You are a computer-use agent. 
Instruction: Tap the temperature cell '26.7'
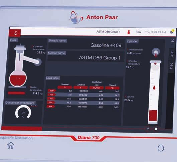pyautogui.click(x=117, y=92)
